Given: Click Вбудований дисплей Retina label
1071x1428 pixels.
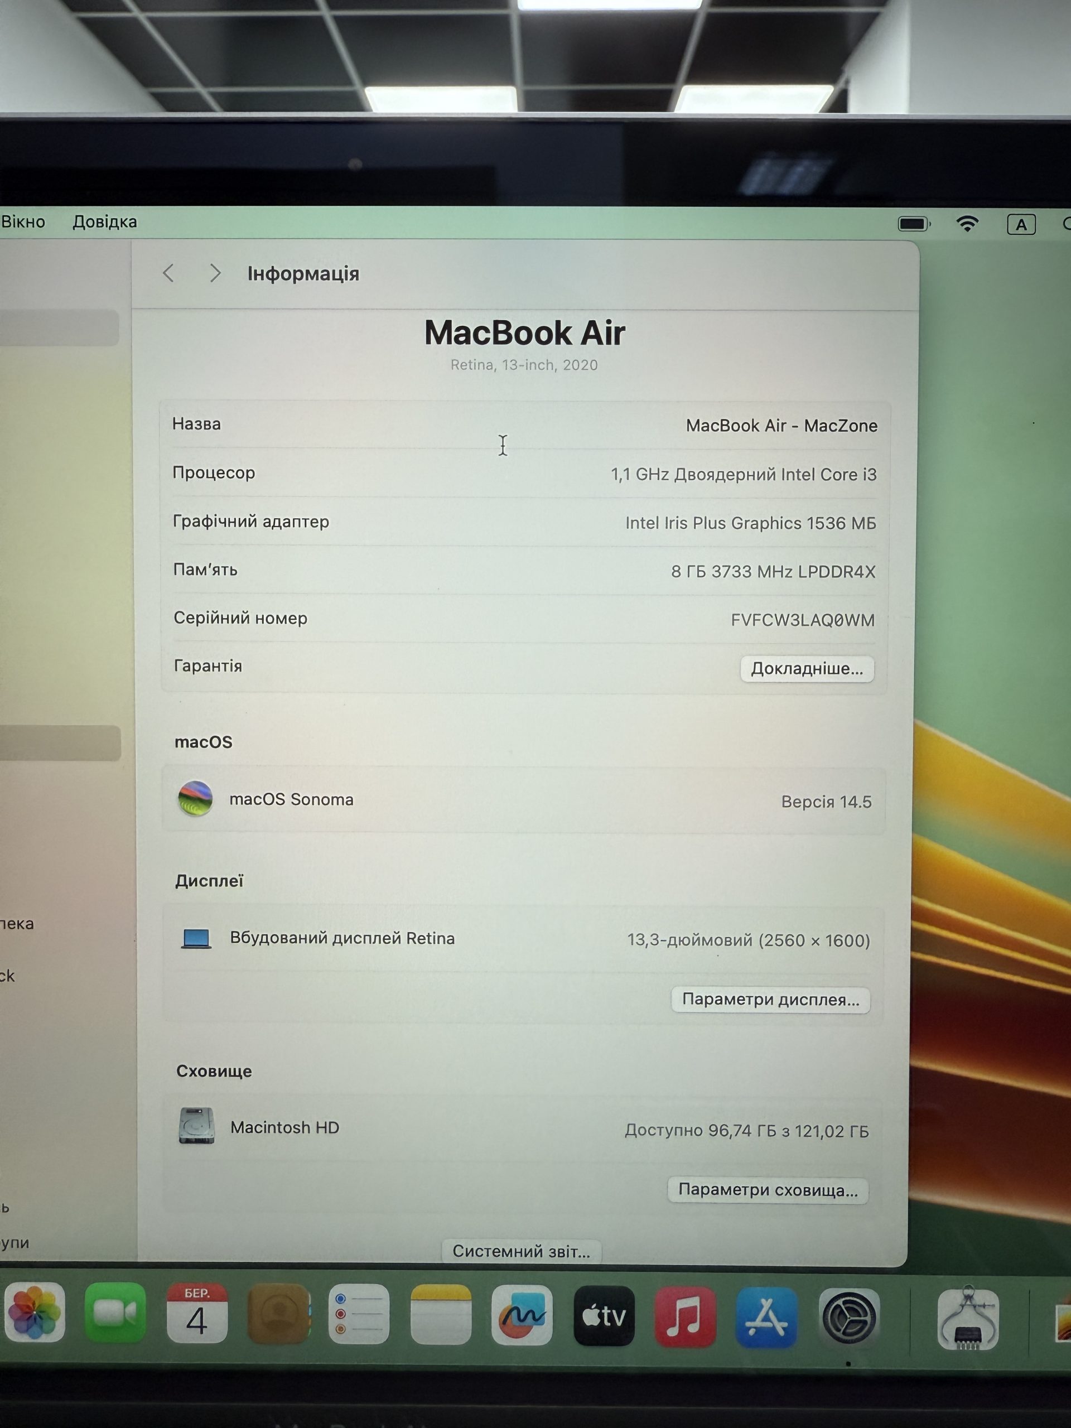Looking at the screenshot, I should (x=342, y=939).
